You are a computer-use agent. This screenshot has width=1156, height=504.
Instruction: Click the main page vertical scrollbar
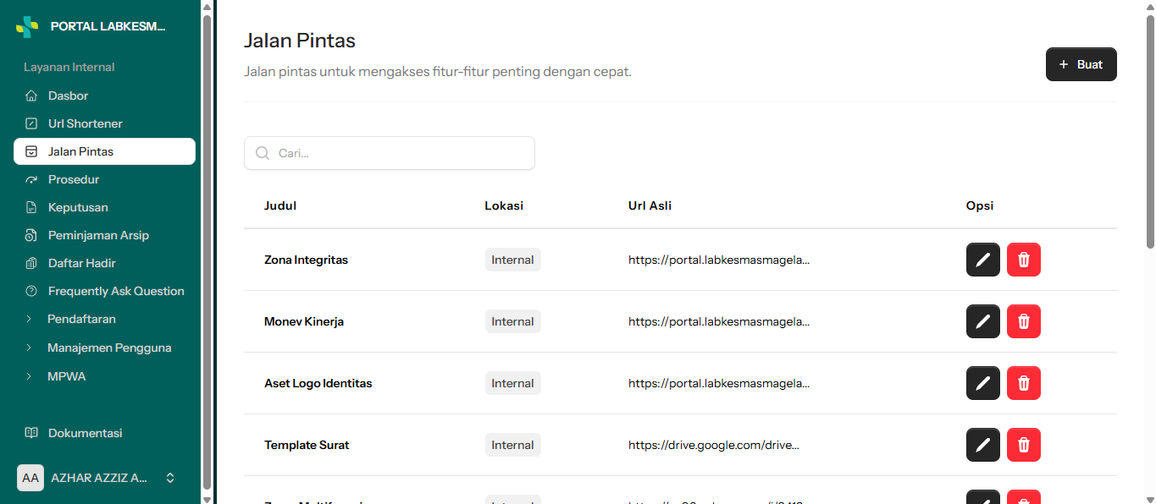[x=1150, y=131]
